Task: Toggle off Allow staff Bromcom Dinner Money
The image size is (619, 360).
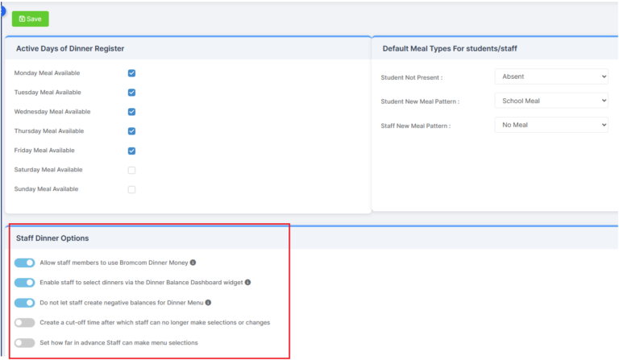Action: (25, 263)
